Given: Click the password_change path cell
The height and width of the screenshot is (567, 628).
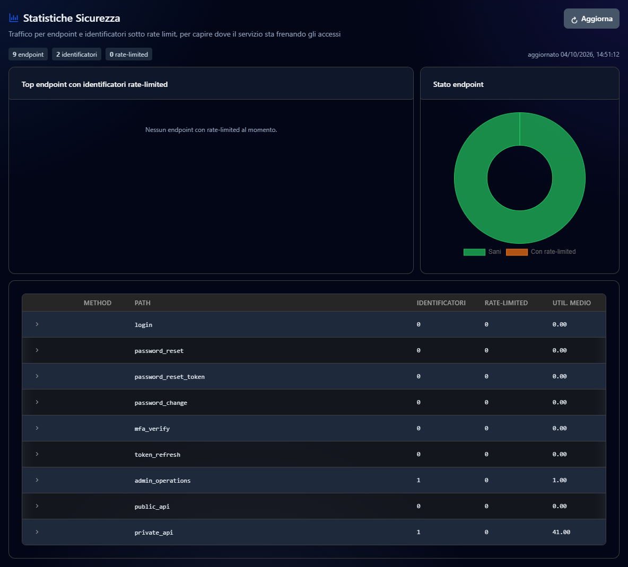Looking at the screenshot, I should tap(161, 403).
